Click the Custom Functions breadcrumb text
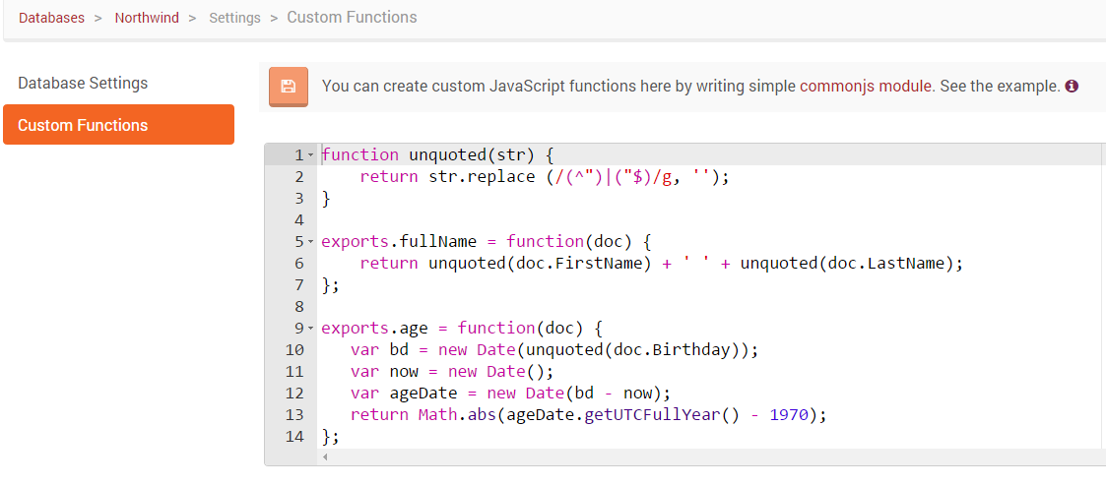 (352, 17)
